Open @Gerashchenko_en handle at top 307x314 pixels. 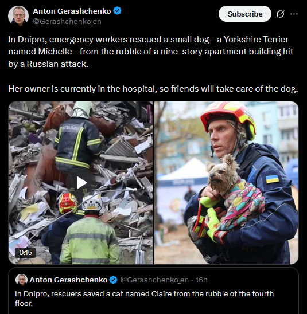[x=67, y=21]
